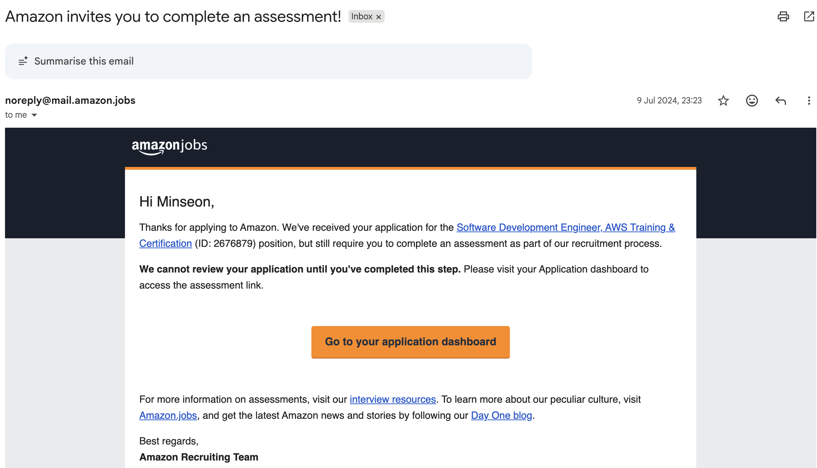Click the Summarise this email button
The height and width of the screenshot is (468, 817).
(x=269, y=61)
